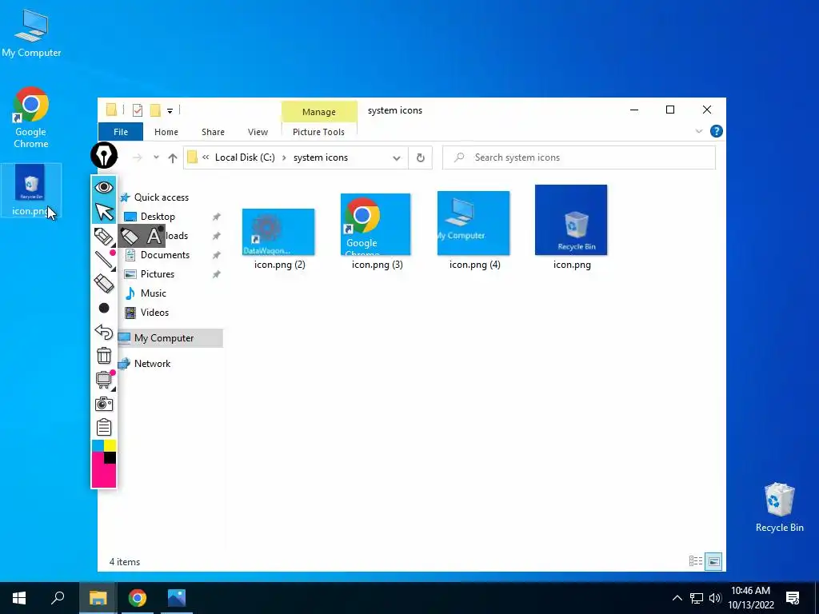Open the whiteboard easel tool
Screen dimensions: 819x614
point(104,380)
